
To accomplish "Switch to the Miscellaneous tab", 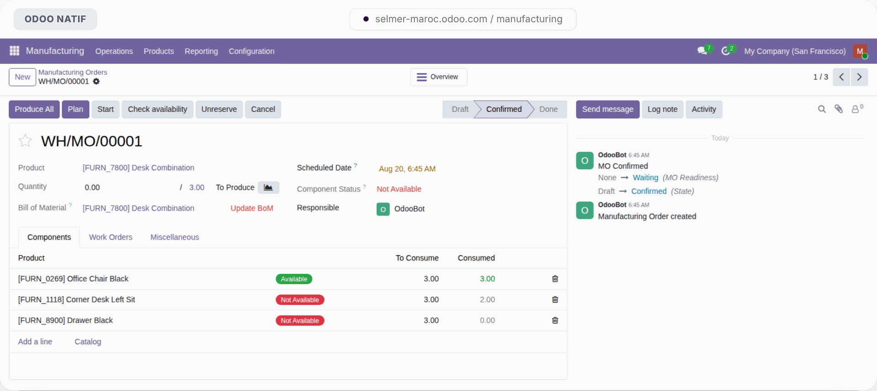I will [x=175, y=237].
